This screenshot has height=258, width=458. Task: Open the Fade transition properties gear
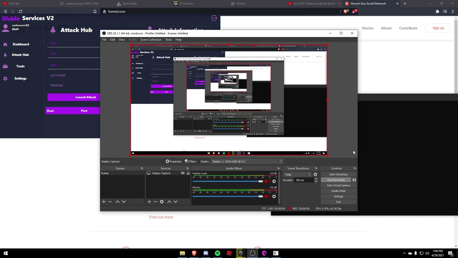pos(315,175)
